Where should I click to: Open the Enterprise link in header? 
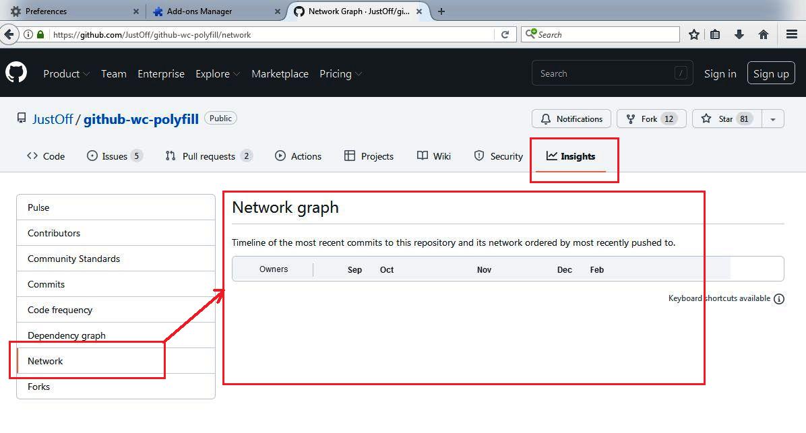pos(161,73)
